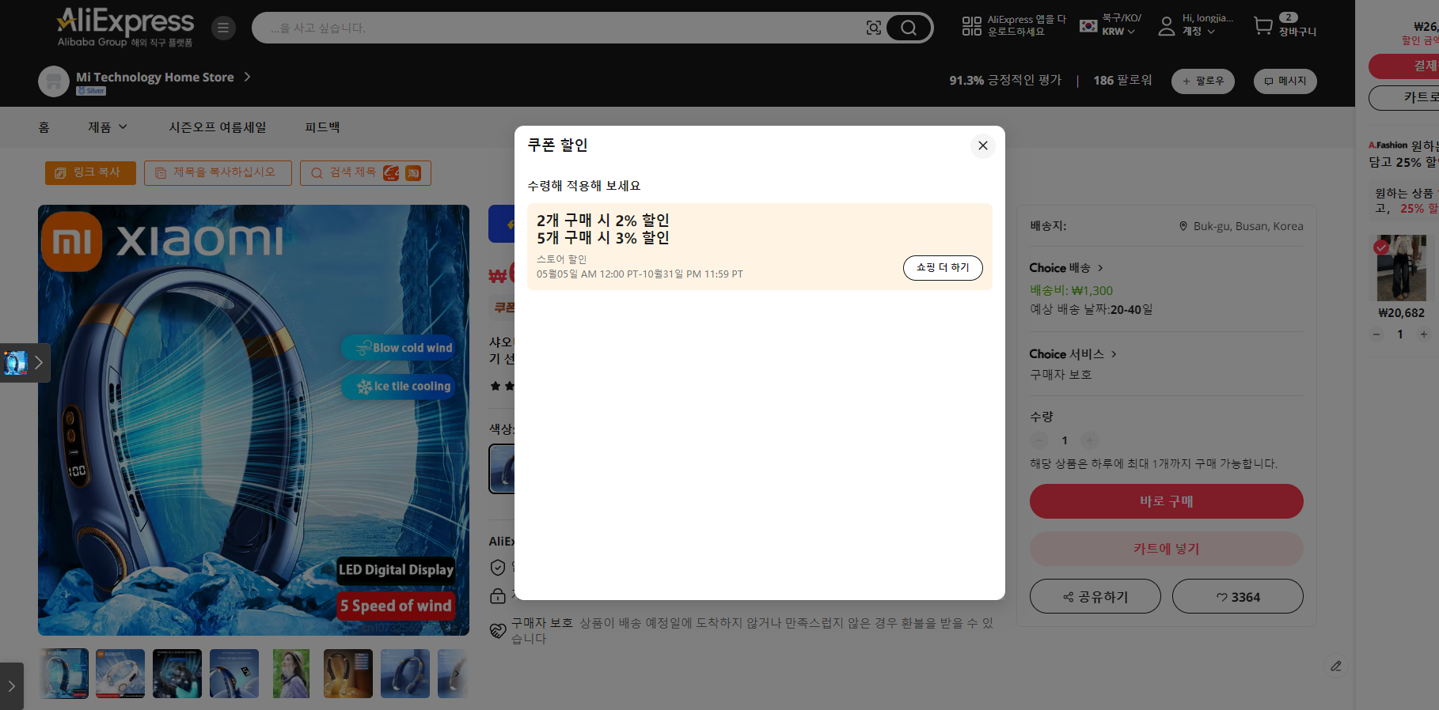Expand the bottom-left corner arrow tab
Screen dimensions: 1439x710
coord(11,686)
